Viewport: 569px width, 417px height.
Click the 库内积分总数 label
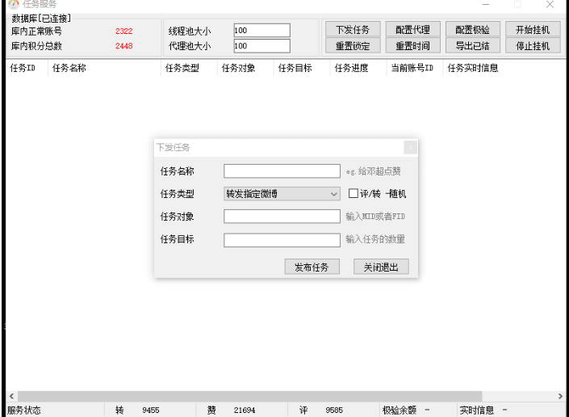[x=36, y=46]
